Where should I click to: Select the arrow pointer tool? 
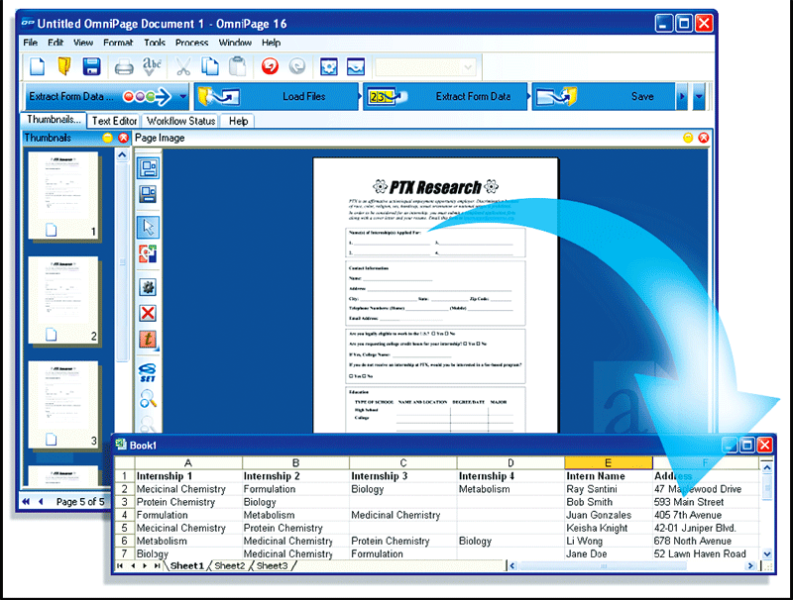point(149,227)
